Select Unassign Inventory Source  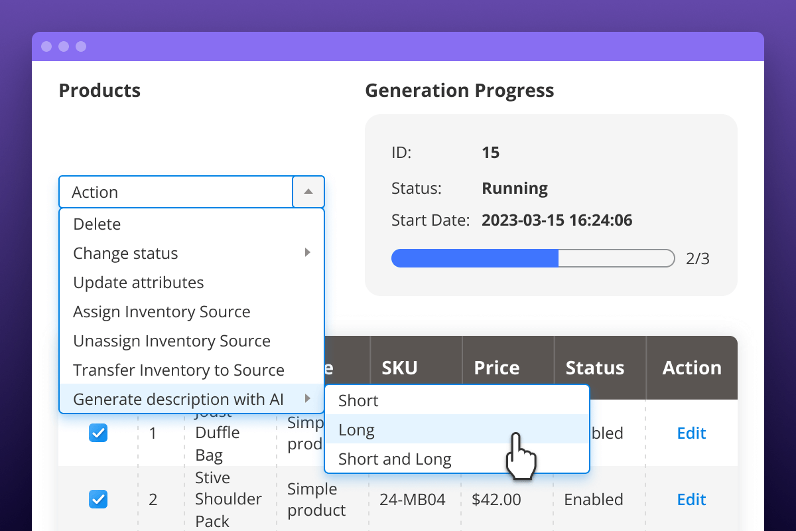(x=172, y=341)
